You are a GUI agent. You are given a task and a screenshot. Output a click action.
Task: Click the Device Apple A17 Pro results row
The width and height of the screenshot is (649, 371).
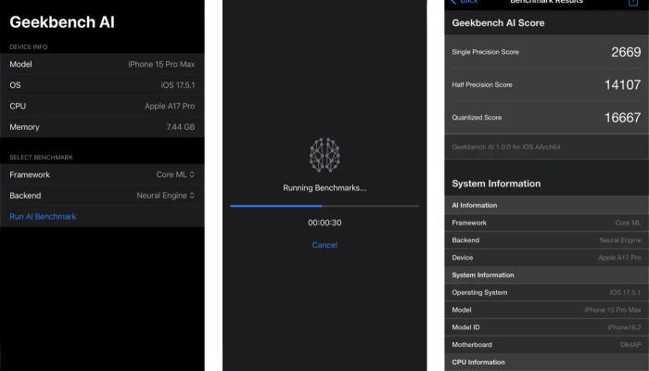pos(546,257)
